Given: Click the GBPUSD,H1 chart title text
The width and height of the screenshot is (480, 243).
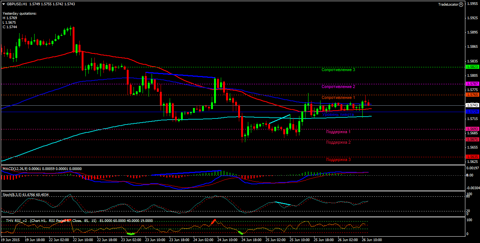Looking at the screenshot, I should pos(17,4).
